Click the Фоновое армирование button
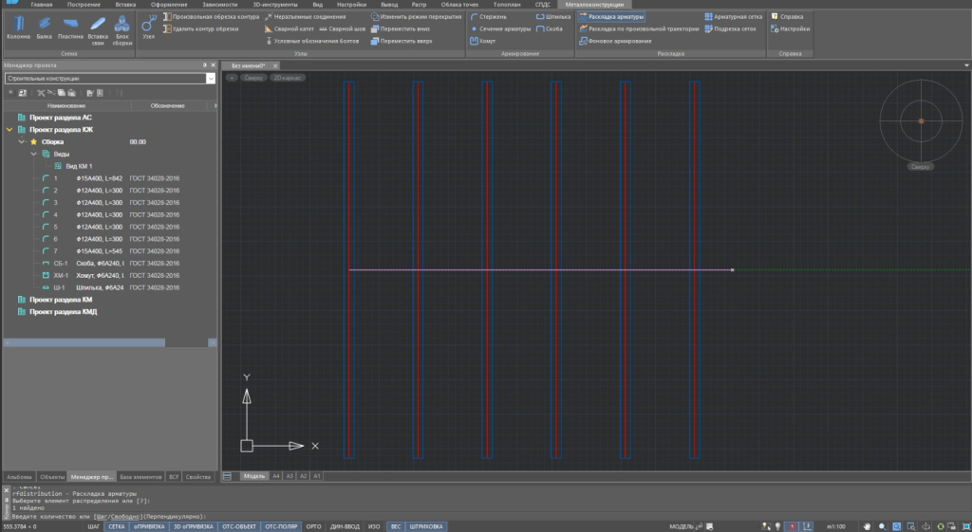Viewport: 972px width, 532px height. point(615,41)
